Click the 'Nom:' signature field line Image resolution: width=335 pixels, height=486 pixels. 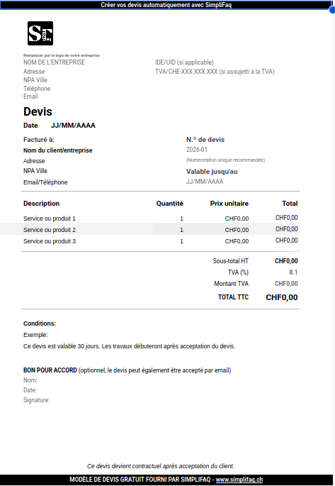tap(30, 380)
